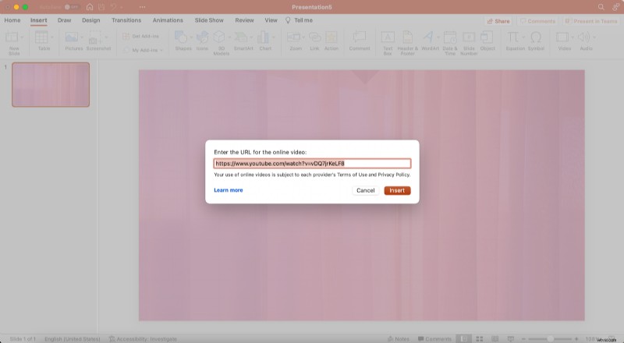
Task: Click the Slide Number icon
Action: click(469, 37)
